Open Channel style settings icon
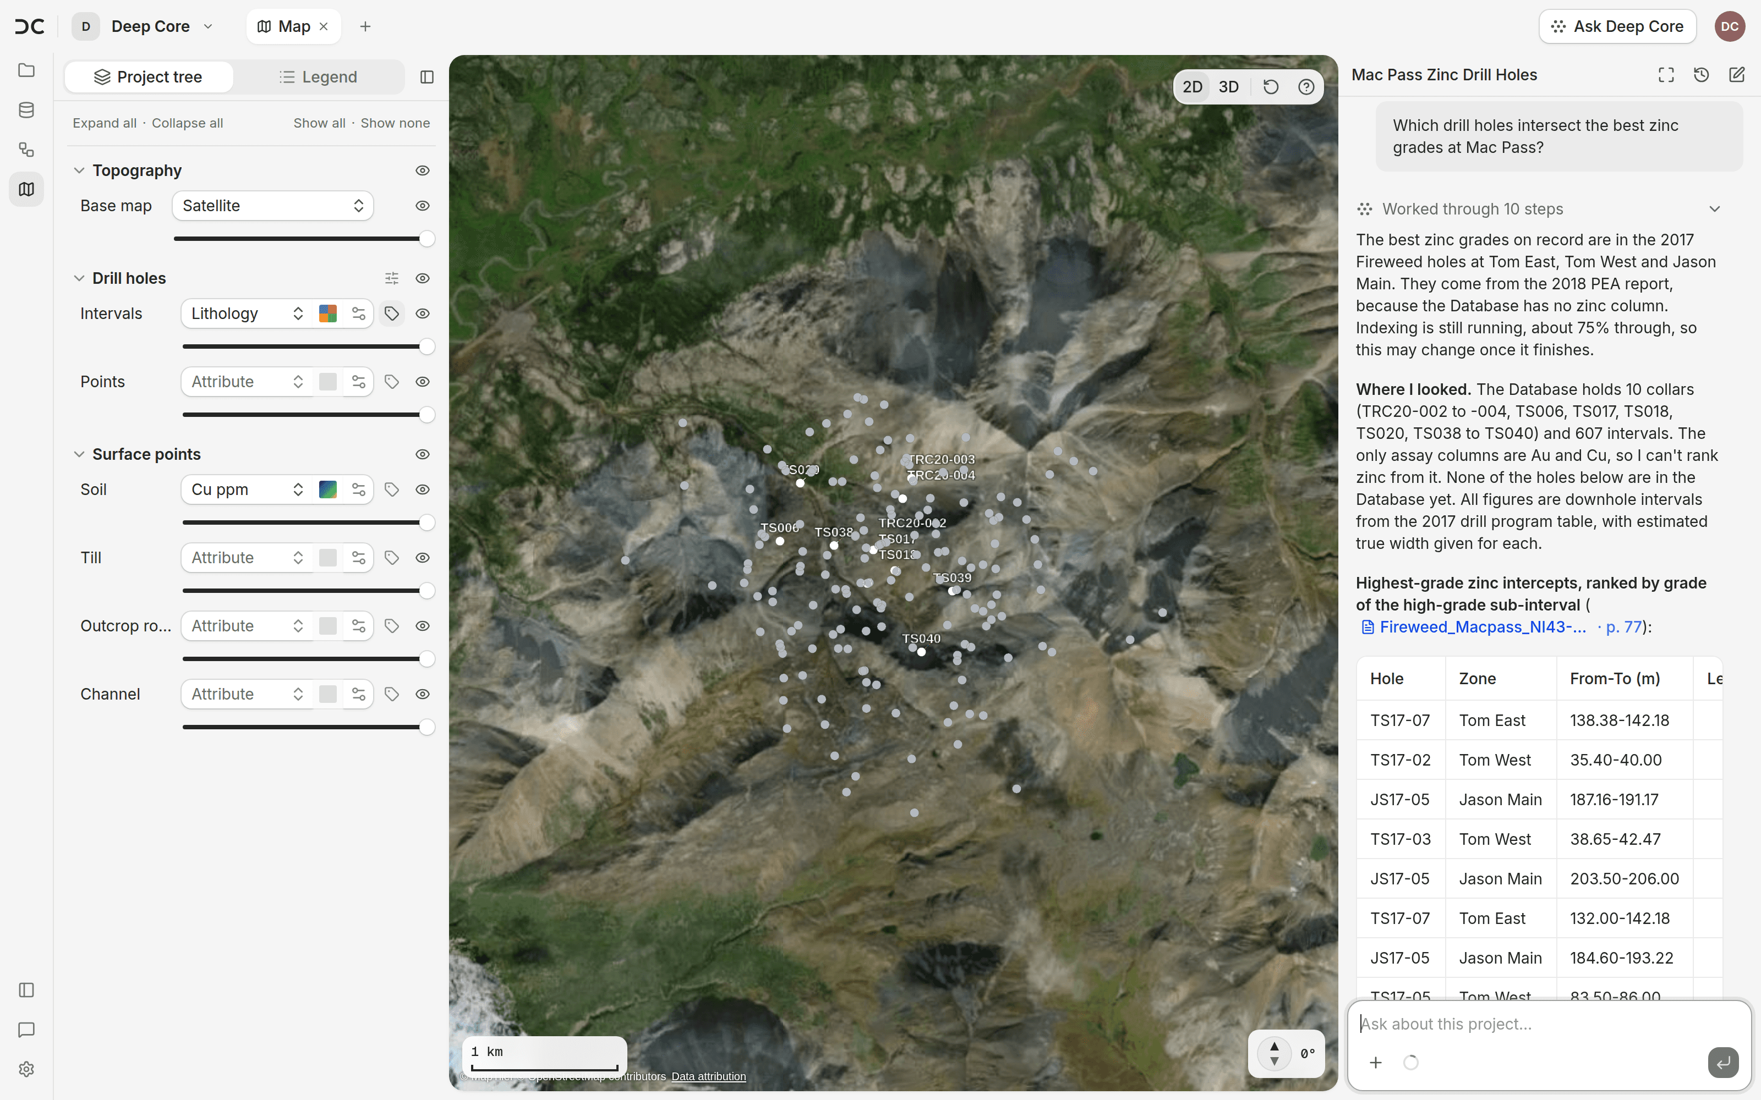 coord(359,695)
